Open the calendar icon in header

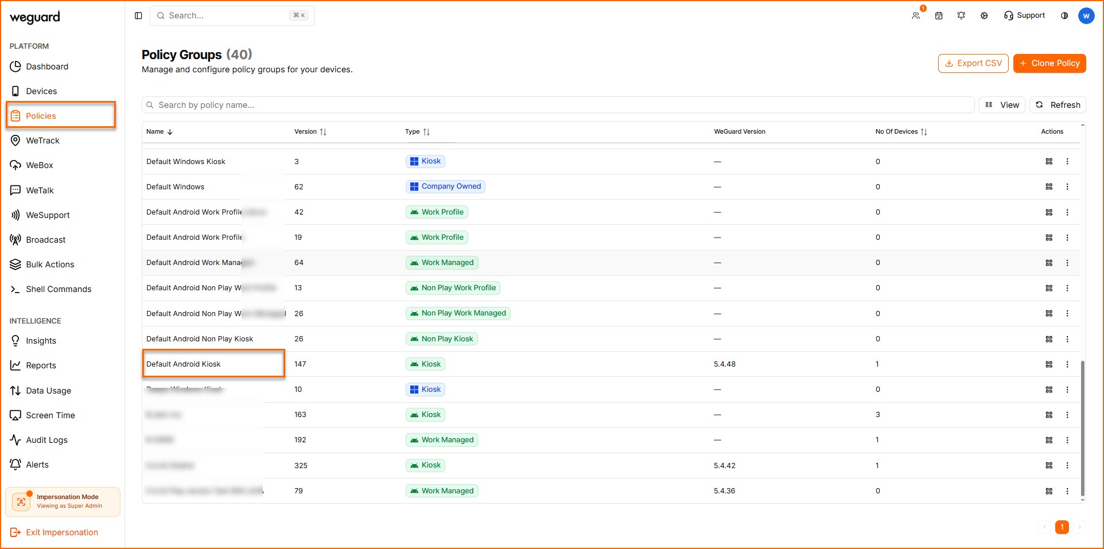point(939,15)
